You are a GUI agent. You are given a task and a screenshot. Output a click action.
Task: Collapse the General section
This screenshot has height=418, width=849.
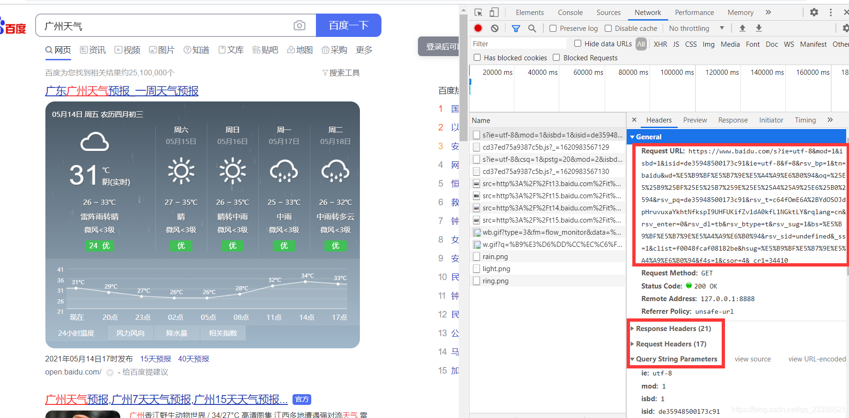point(632,137)
